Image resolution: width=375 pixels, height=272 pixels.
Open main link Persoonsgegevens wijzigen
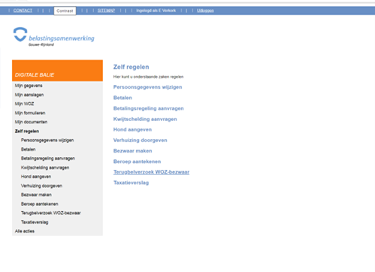click(x=148, y=87)
